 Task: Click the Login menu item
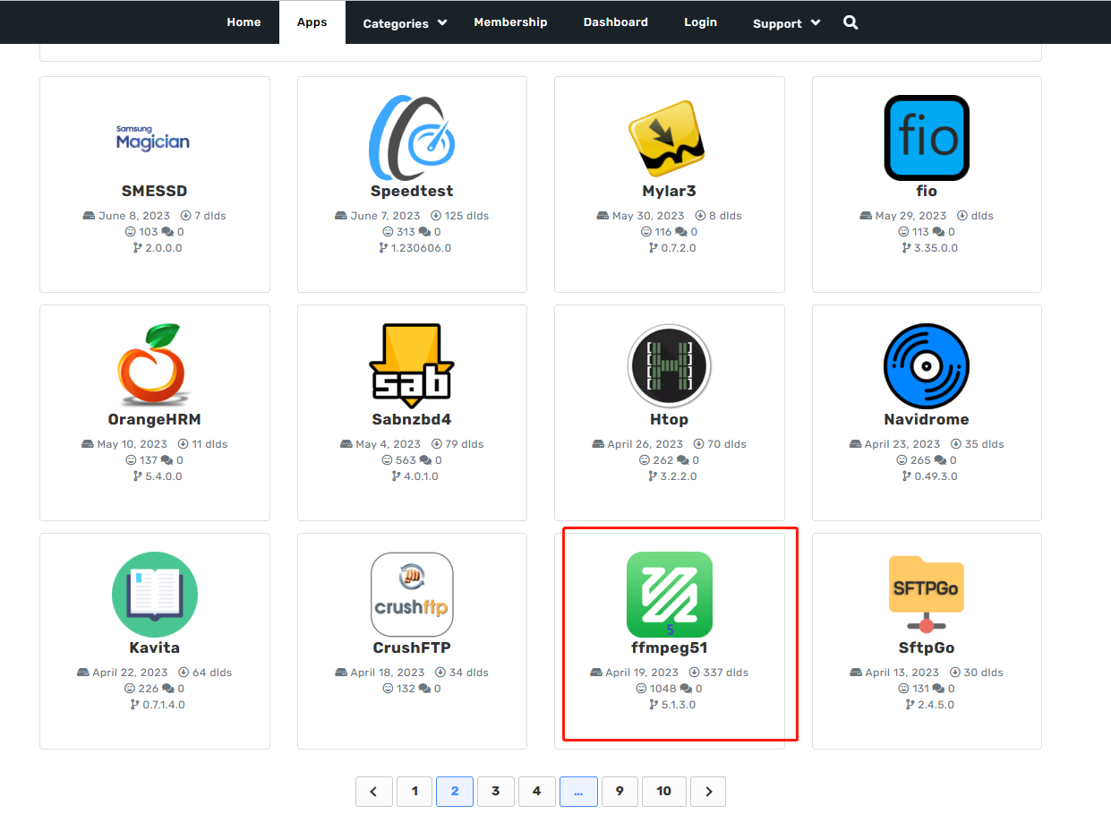[700, 22]
